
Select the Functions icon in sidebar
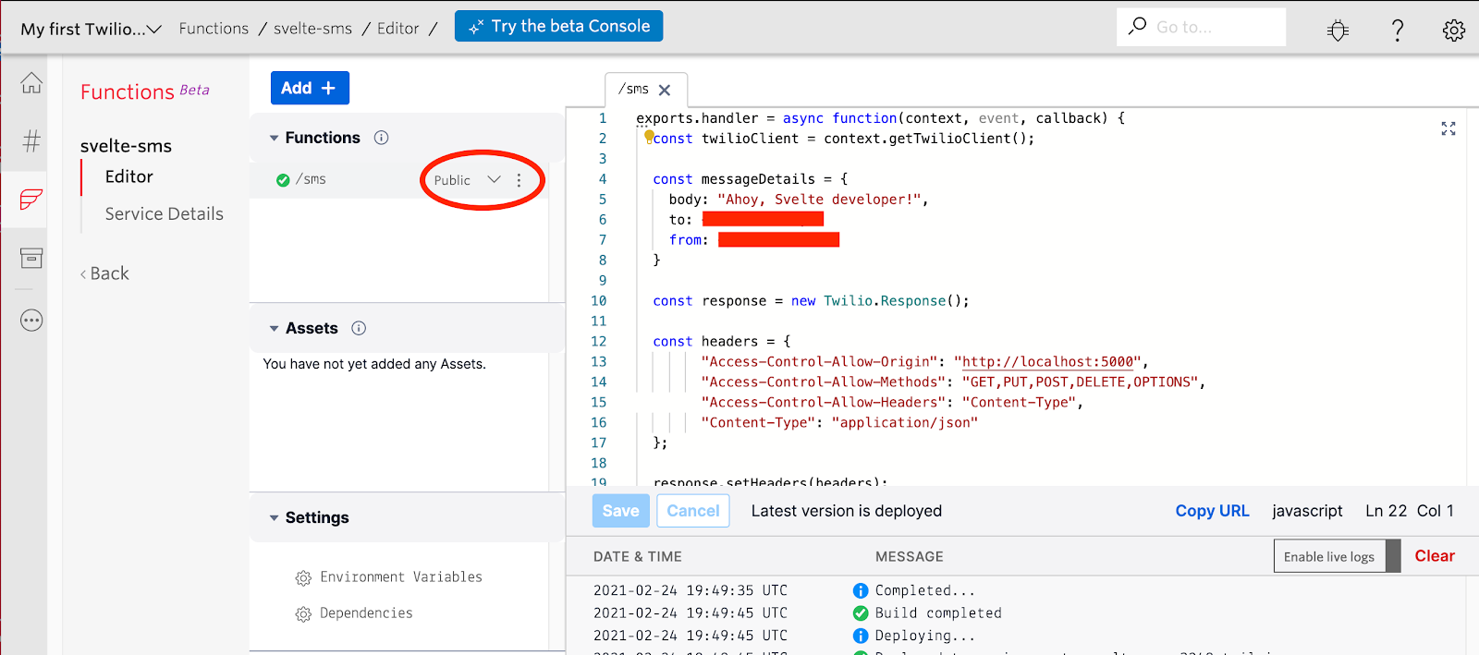[31, 200]
